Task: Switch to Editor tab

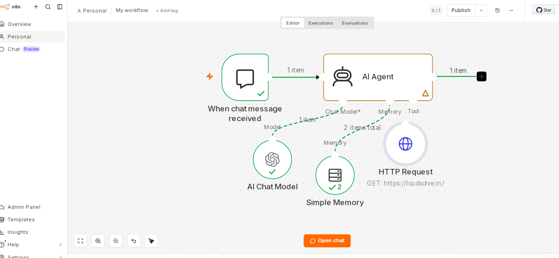Action: pyautogui.click(x=293, y=23)
